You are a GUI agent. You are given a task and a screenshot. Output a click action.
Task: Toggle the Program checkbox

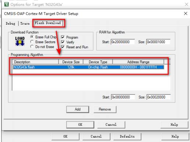(x=63, y=37)
